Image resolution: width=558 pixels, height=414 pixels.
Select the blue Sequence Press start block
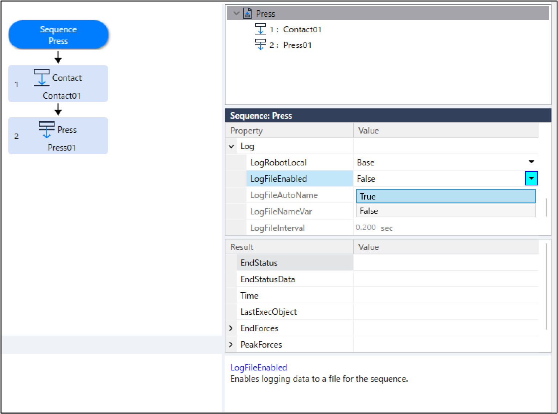pyautogui.click(x=58, y=35)
